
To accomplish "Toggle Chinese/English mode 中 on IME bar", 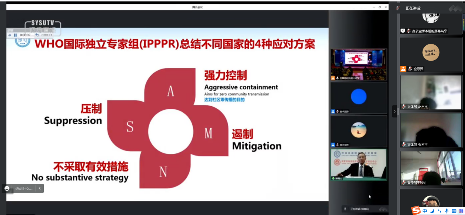I will point(425,211).
